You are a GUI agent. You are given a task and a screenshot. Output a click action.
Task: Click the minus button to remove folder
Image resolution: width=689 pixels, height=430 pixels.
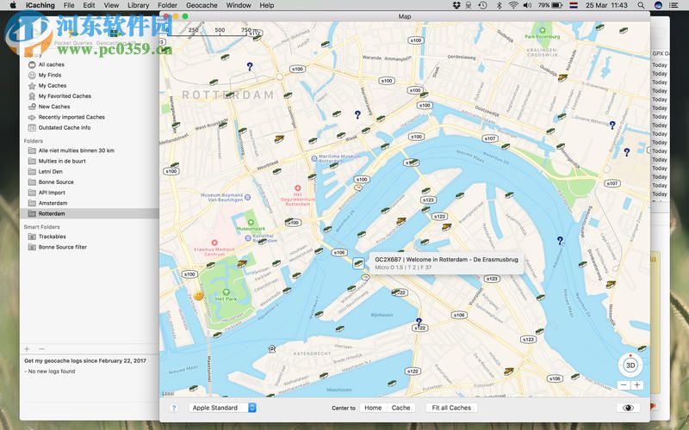pos(41,349)
